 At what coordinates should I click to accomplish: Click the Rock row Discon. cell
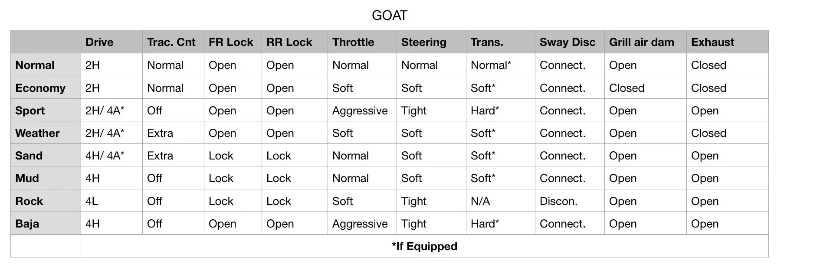(570, 201)
